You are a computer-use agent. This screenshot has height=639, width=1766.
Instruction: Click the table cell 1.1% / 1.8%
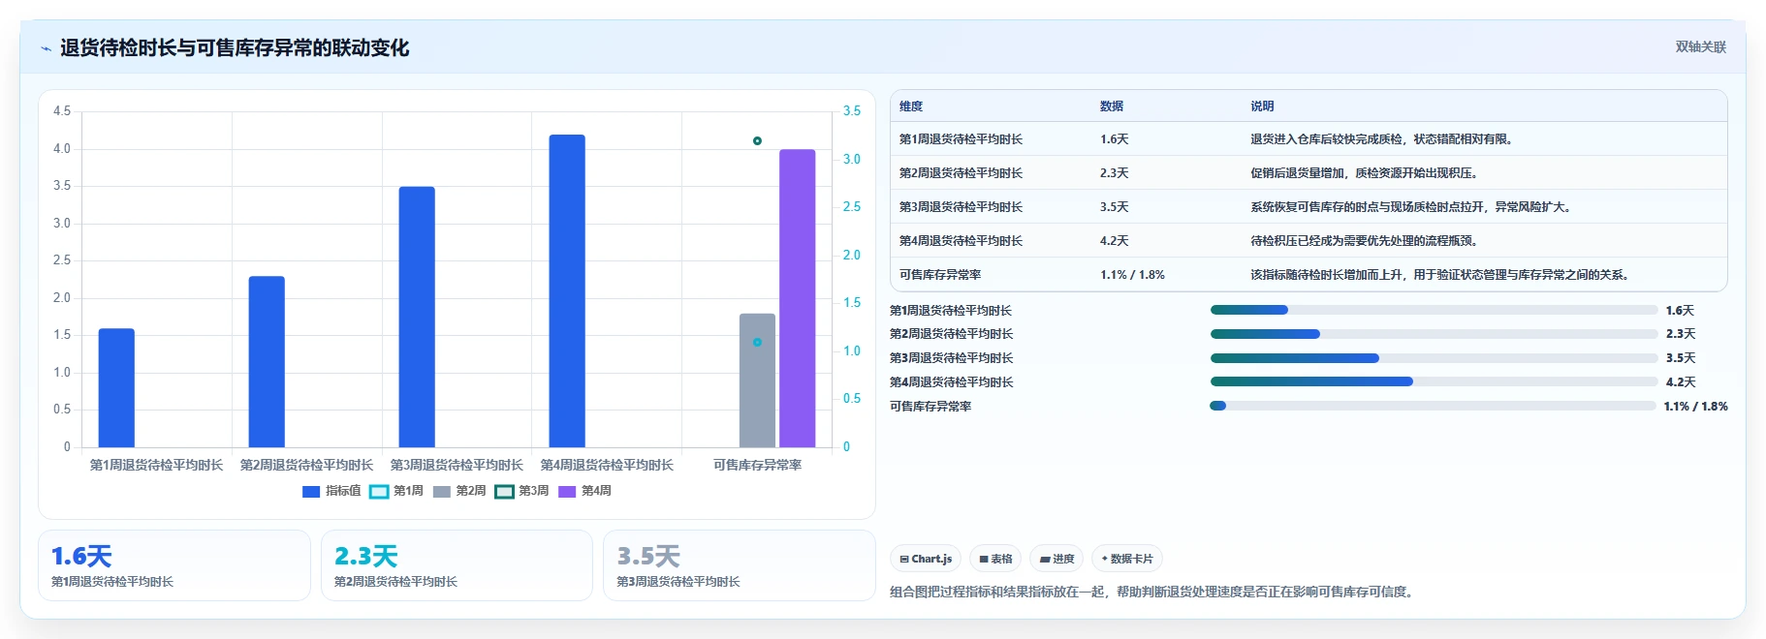1132,275
